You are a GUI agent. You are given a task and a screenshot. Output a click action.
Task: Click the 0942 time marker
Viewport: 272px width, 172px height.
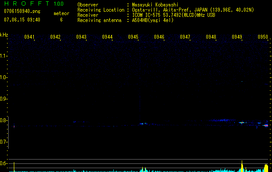tap(55, 37)
